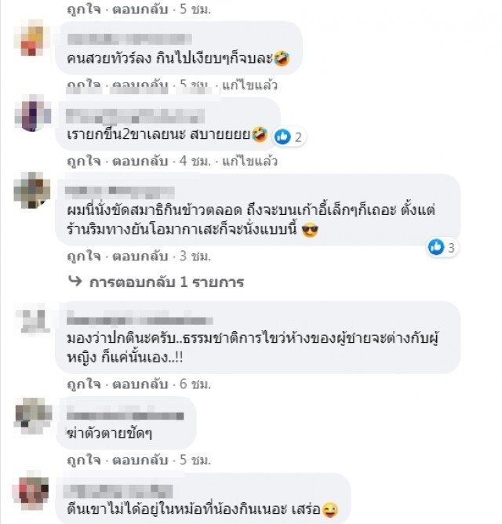
Task: Open avatar of the ผมนี่นั่งขัดสมาธิ commenter
Action: pos(32,190)
